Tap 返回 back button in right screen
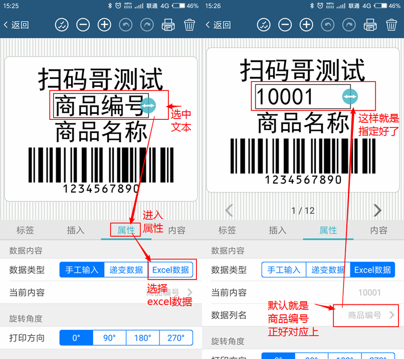The height and width of the screenshot is (359, 404). [218, 25]
